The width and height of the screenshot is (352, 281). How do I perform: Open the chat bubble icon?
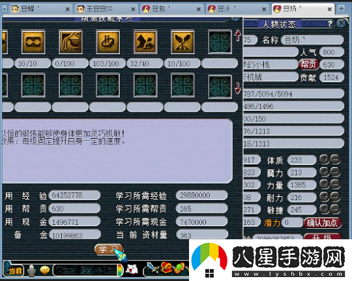pos(45,270)
